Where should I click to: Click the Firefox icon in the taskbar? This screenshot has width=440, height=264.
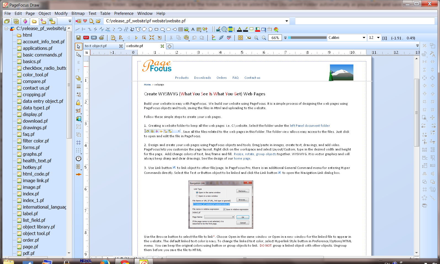(x=105, y=262)
